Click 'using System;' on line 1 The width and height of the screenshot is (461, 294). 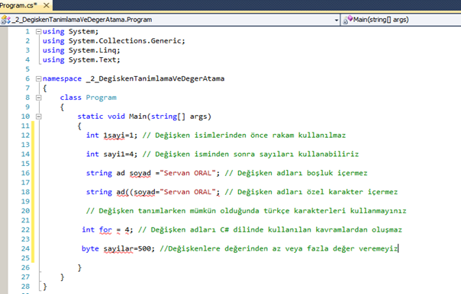70,31
